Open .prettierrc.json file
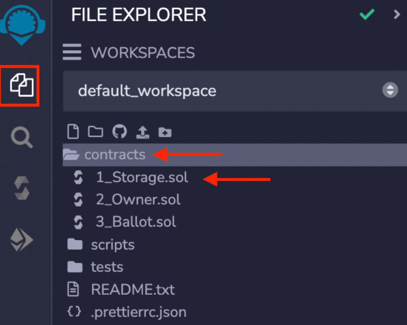Screen dimensions: 407x325 (x=139, y=312)
